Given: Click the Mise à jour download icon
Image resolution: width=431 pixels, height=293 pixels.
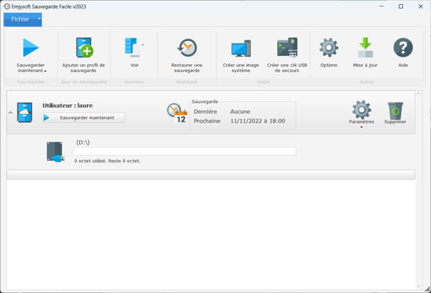Looking at the screenshot, I should (366, 47).
